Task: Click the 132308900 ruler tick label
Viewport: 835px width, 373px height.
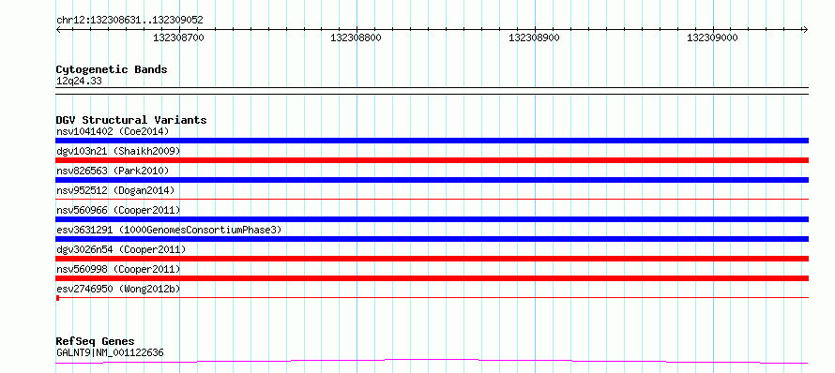Action: click(534, 37)
